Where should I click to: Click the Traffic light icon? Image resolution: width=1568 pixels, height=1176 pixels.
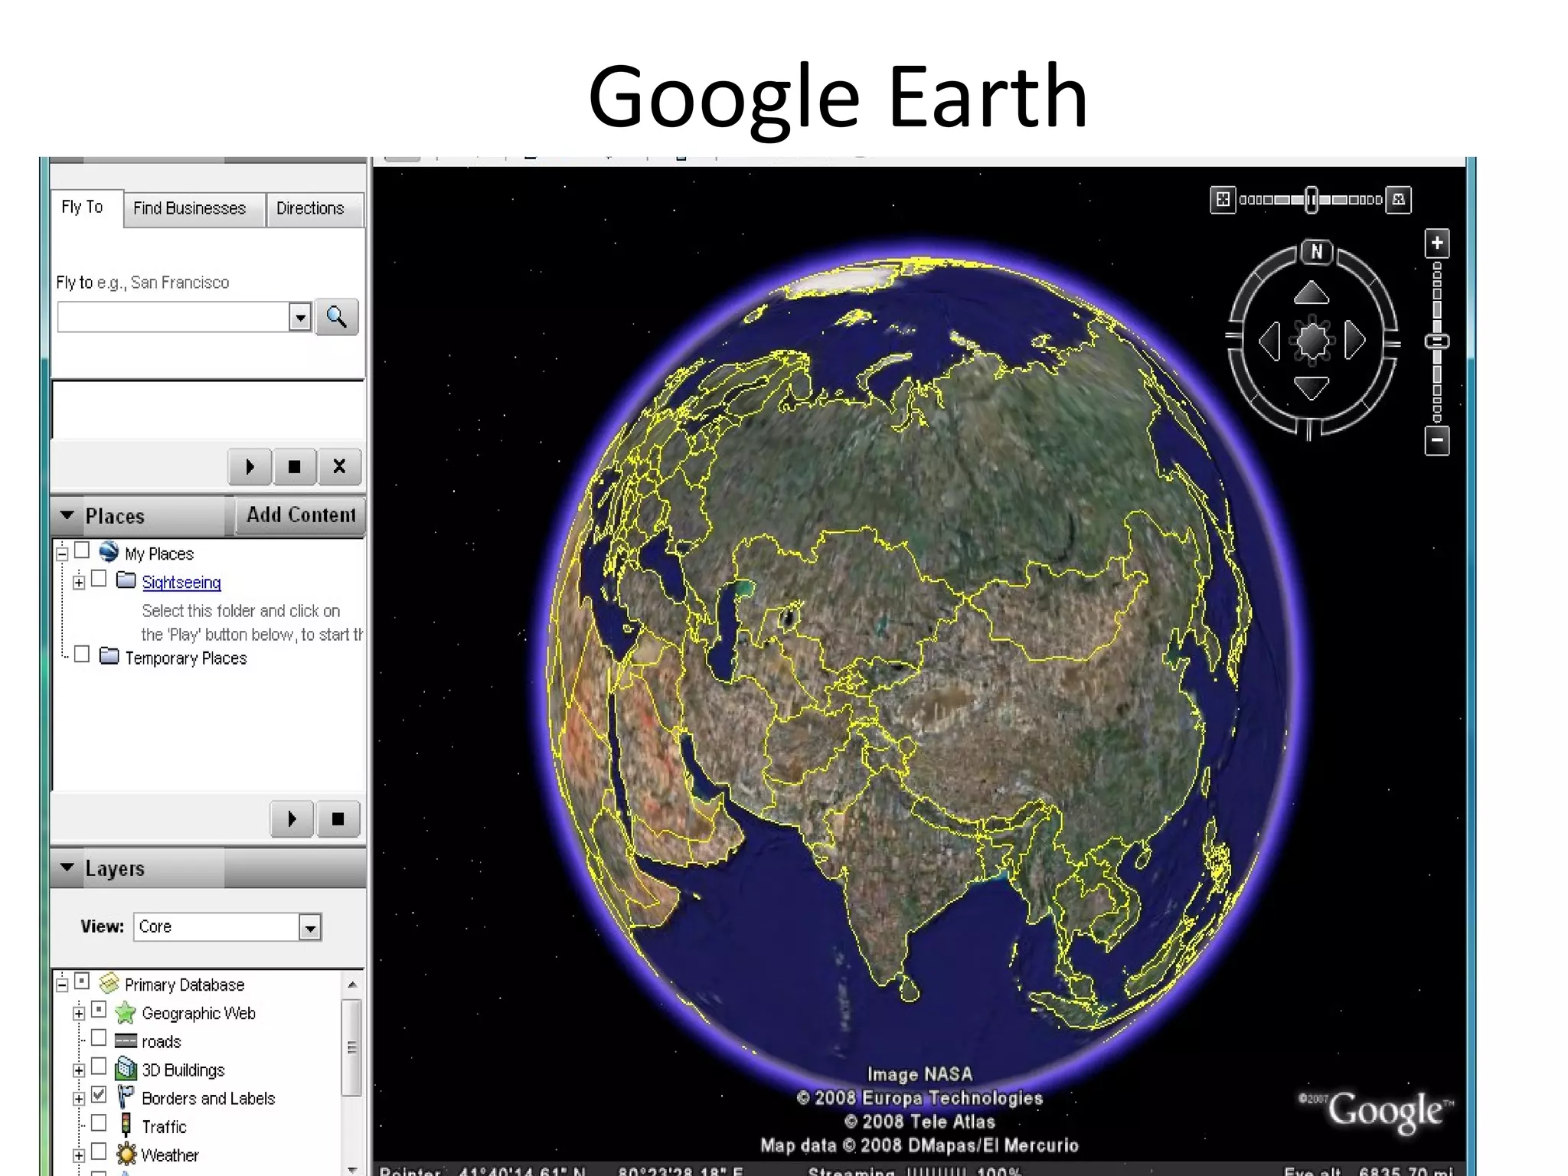pos(126,1125)
